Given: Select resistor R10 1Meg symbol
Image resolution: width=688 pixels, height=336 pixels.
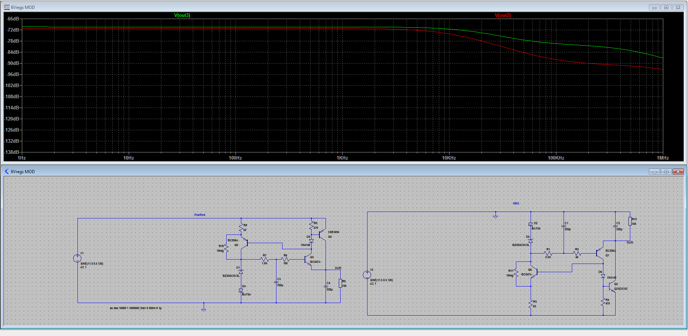Looking at the screenshot, I should (227, 249).
